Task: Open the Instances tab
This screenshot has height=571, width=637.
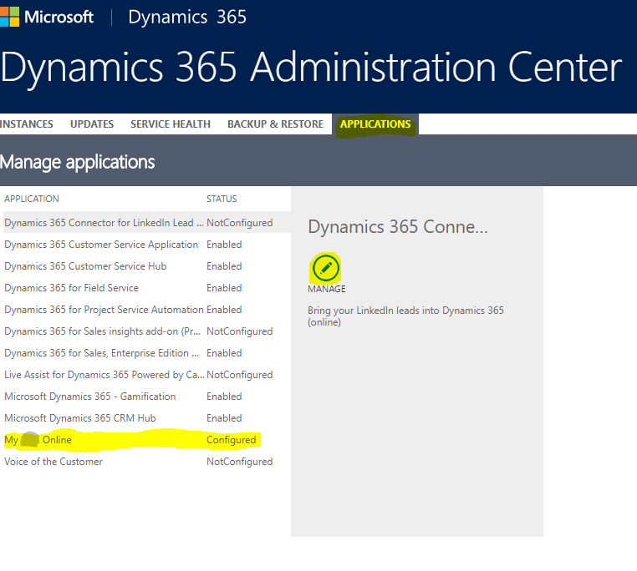Action: coord(27,124)
